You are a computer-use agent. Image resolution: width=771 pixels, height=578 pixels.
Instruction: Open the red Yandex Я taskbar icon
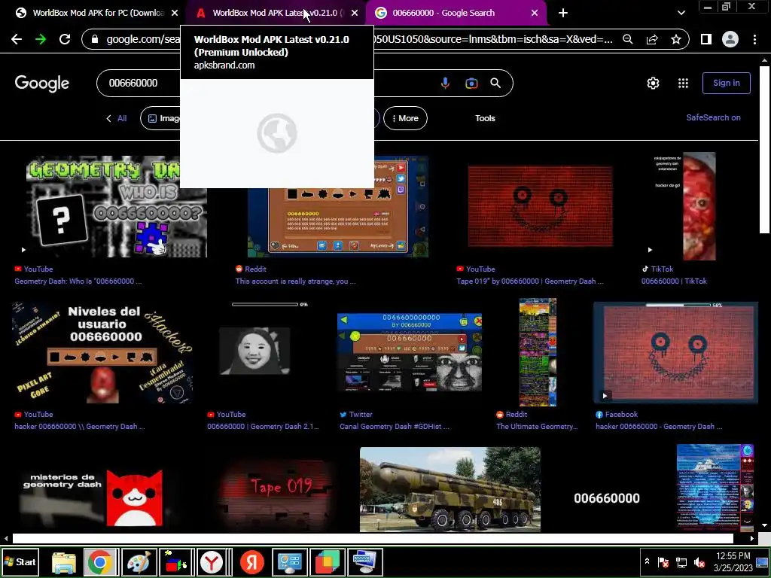tap(252, 562)
